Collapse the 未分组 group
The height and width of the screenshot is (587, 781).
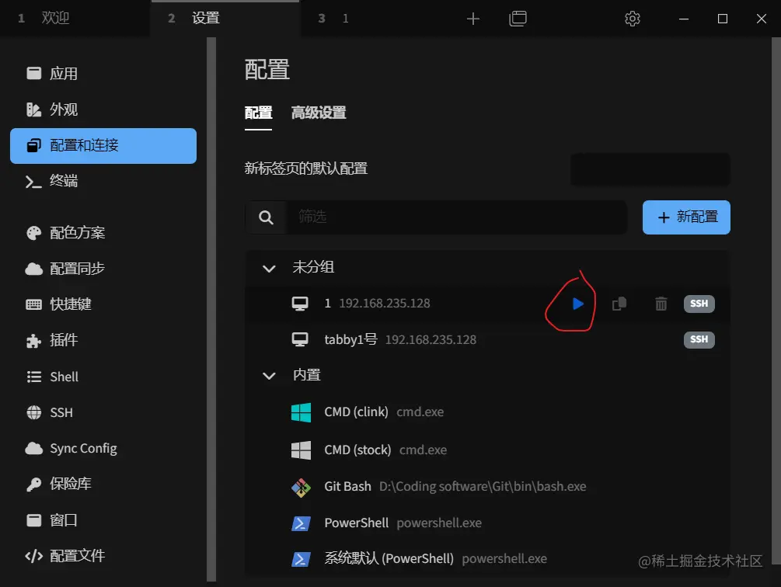pyautogui.click(x=269, y=269)
